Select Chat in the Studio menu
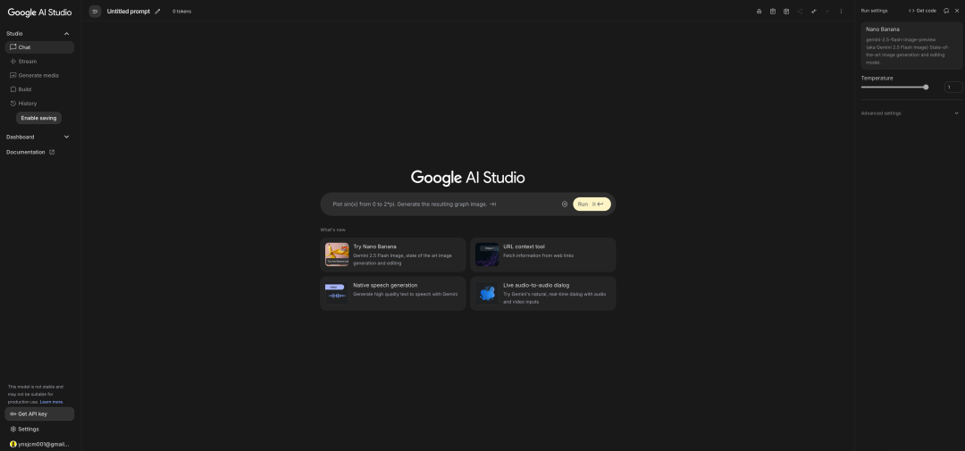The width and height of the screenshot is (965, 451). 39,47
